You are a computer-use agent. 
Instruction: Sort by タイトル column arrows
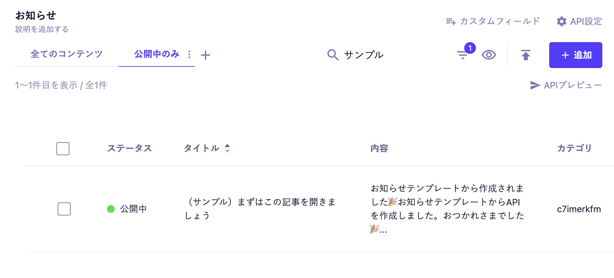227,148
